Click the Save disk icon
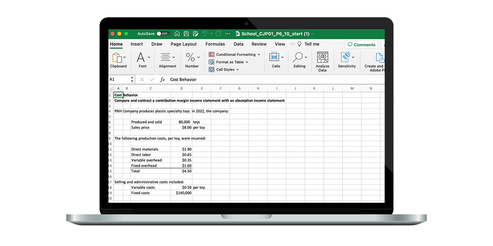 (x=186, y=34)
